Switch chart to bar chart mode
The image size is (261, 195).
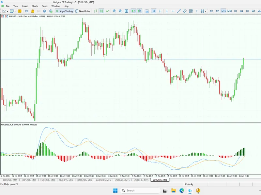click(x=95, y=11)
